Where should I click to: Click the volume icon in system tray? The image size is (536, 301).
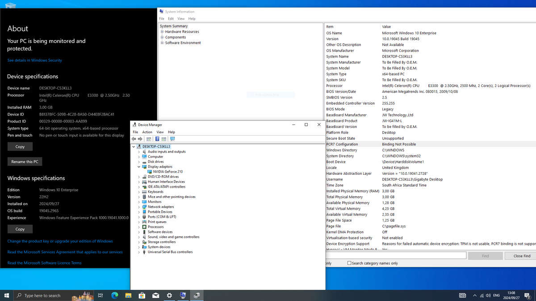click(488, 295)
